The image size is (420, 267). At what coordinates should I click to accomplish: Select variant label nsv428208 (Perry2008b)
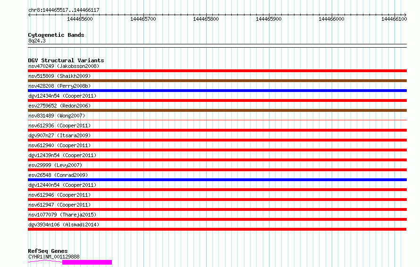coord(59,86)
